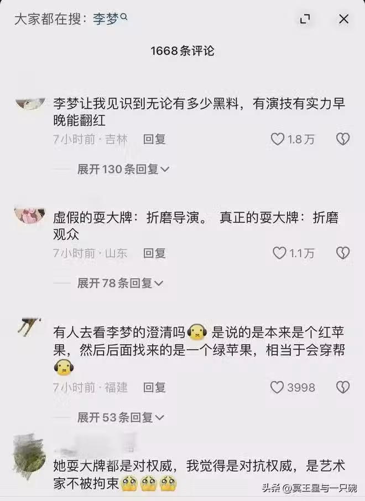This screenshot has height=501, width=365.
Task: Dislike the comment from 吉林
Action: 343,139
